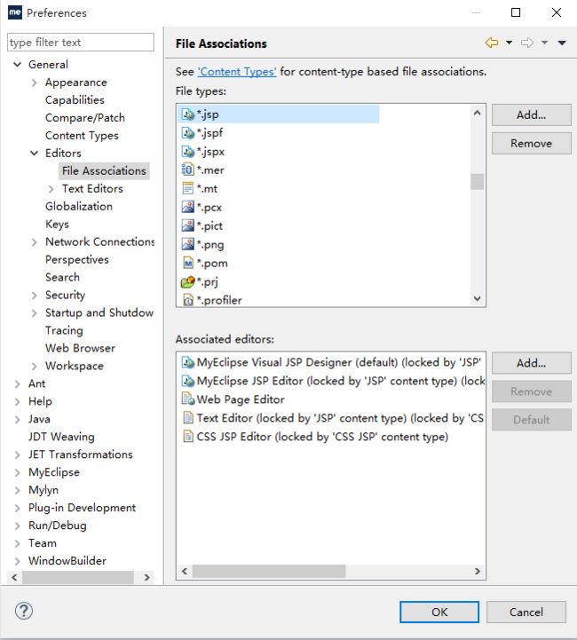This screenshot has width=577, height=640.
Task: Click the MyEclipse Visual JSP Designer icon
Action: 187,362
